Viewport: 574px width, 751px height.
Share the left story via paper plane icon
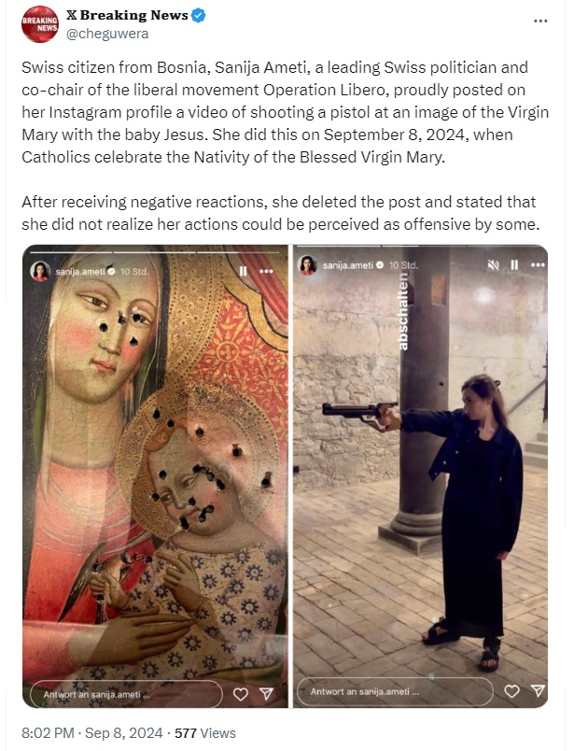tap(267, 693)
